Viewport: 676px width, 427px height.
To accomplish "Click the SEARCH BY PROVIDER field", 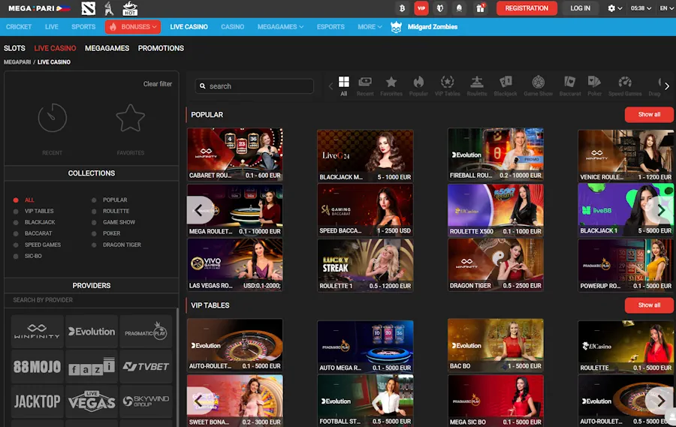I will click(x=92, y=300).
